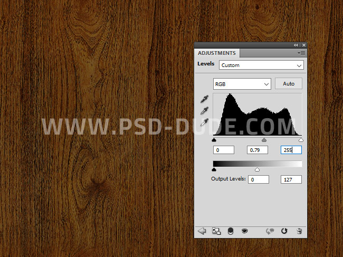View previous state icon

tap(270, 231)
